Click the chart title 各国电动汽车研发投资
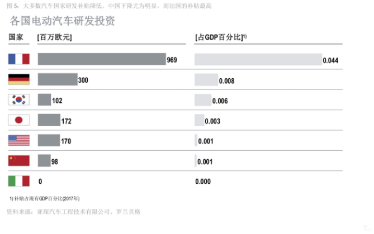Screen dimensions: 374x234 click(x=63, y=21)
